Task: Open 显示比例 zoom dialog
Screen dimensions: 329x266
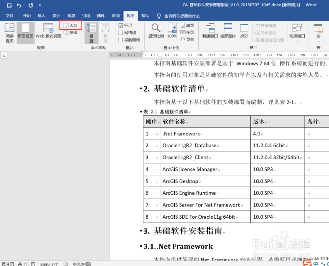Action: (156, 31)
